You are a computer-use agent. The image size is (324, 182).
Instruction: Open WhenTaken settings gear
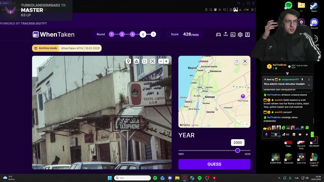click(x=240, y=35)
